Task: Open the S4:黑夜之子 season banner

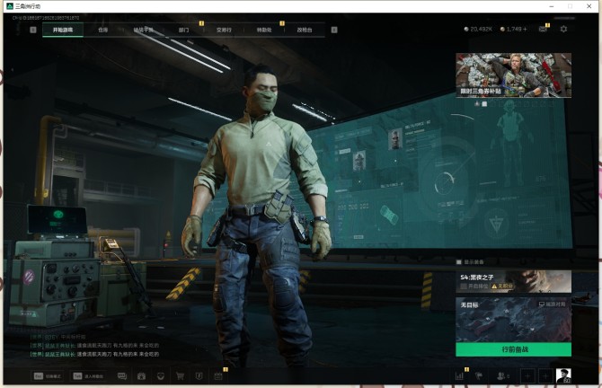Action: click(x=514, y=281)
